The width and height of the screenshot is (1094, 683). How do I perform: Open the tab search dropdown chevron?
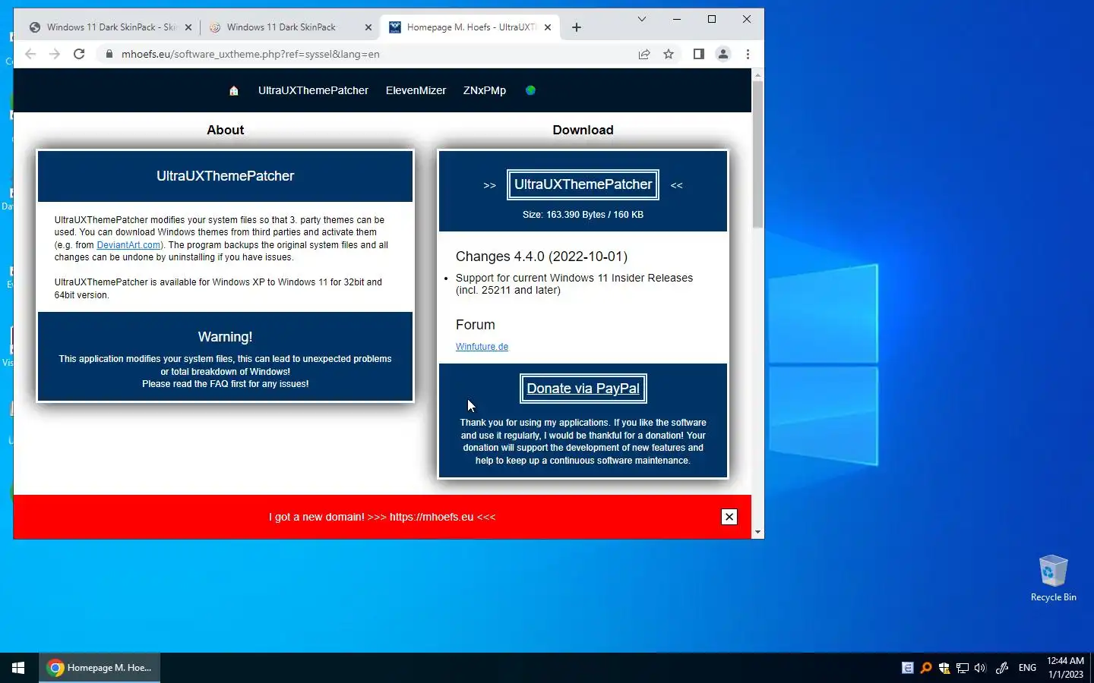pyautogui.click(x=642, y=19)
